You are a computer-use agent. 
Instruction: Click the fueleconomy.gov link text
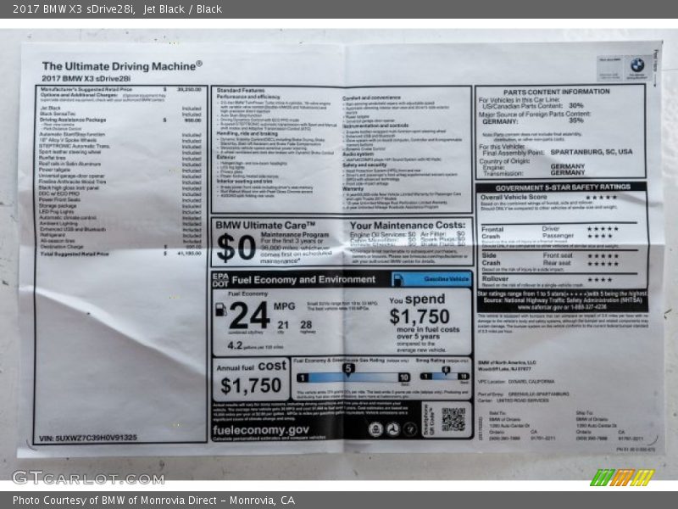[261, 430]
